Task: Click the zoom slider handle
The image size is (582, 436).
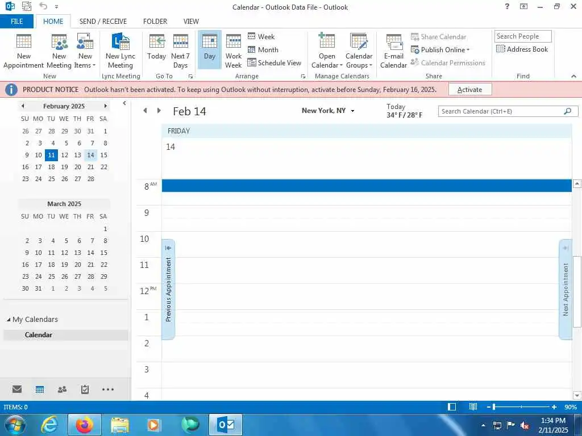Action: coord(494,407)
